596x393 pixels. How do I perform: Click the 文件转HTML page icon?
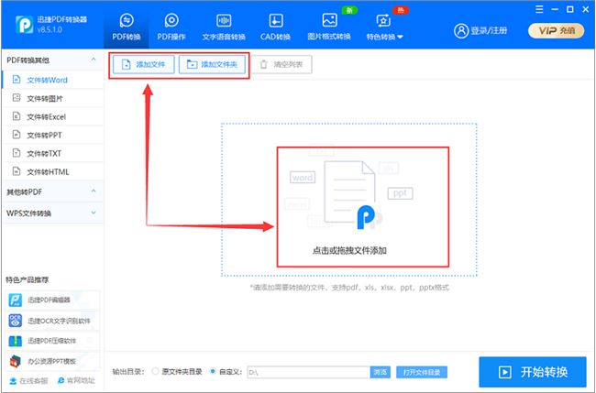coord(17,171)
